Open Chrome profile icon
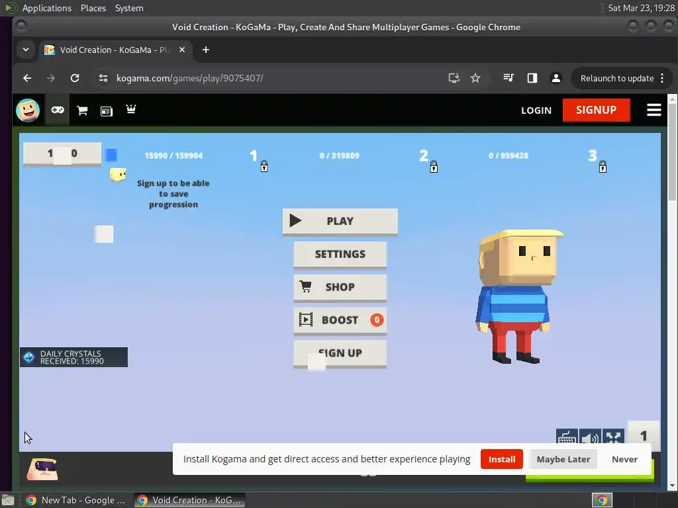678x508 pixels. point(556,78)
